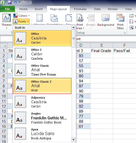Click the Final Grade header cell
The width and height of the screenshot is (136, 143).
[x=102, y=51]
